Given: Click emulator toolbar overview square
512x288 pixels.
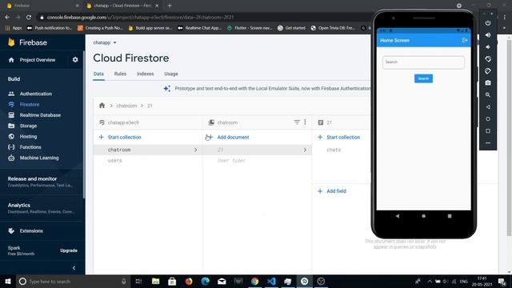Looking at the screenshot, I should [488, 131].
